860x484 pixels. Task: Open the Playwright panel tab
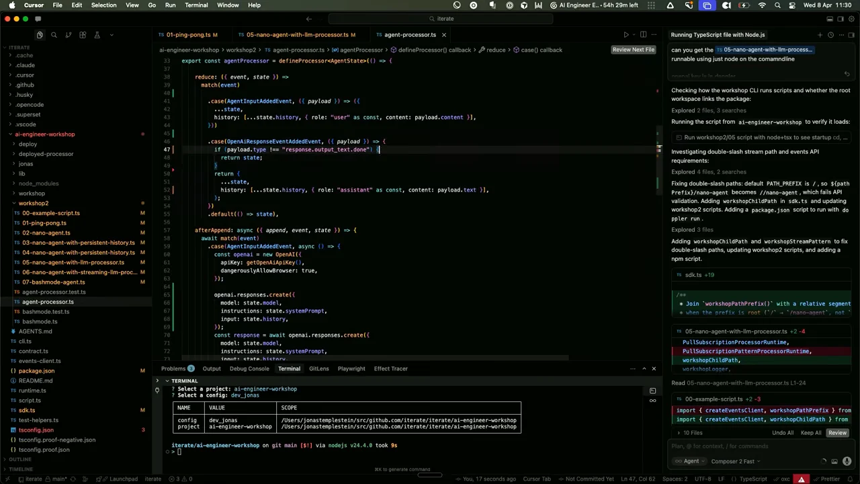pos(351,368)
